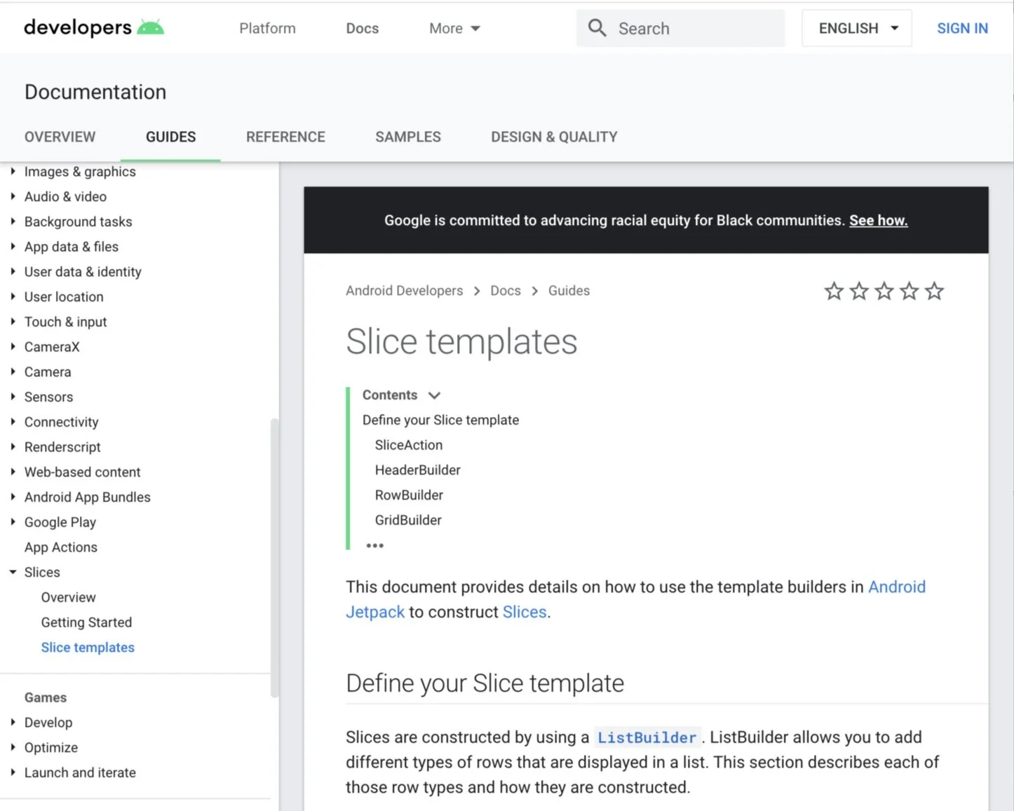The height and width of the screenshot is (811, 1014).
Task: Expand the Connectivity section
Action: (x=13, y=422)
